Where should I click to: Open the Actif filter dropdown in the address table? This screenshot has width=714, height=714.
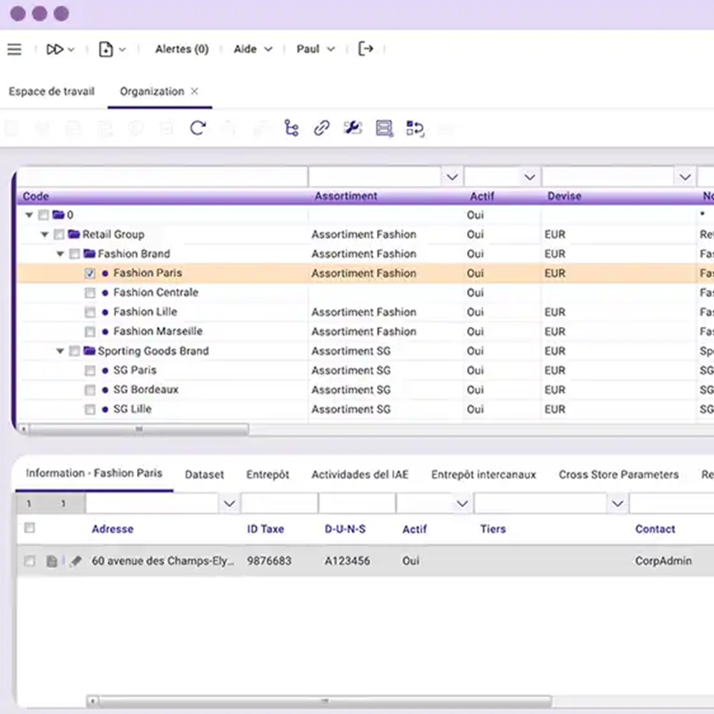pyautogui.click(x=462, y=503)
